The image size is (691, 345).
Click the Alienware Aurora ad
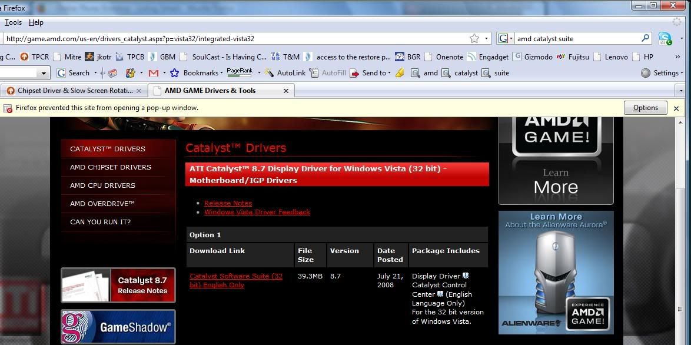[x=556, y=273]
